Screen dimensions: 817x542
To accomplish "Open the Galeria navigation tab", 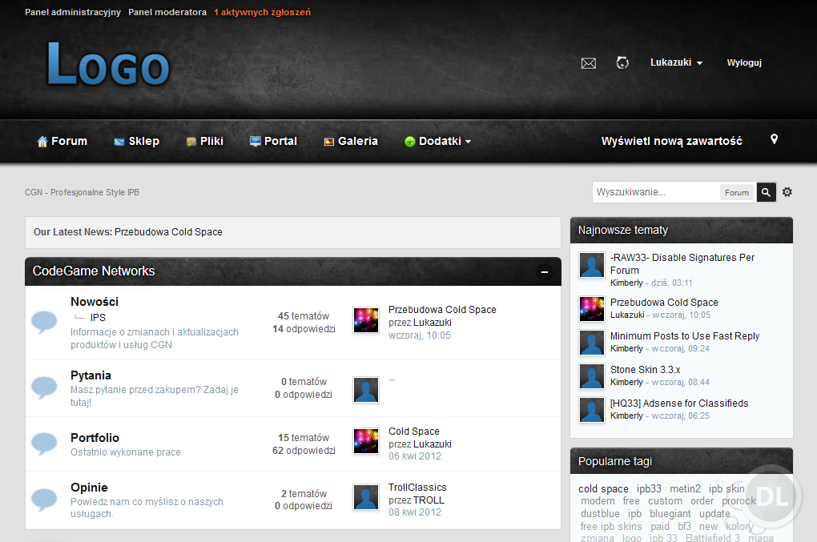I will tap(350, 141).
